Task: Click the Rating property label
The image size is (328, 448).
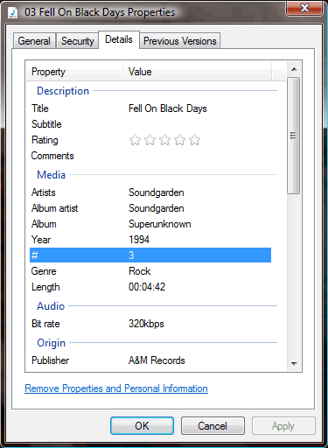Action: [45, 140]
